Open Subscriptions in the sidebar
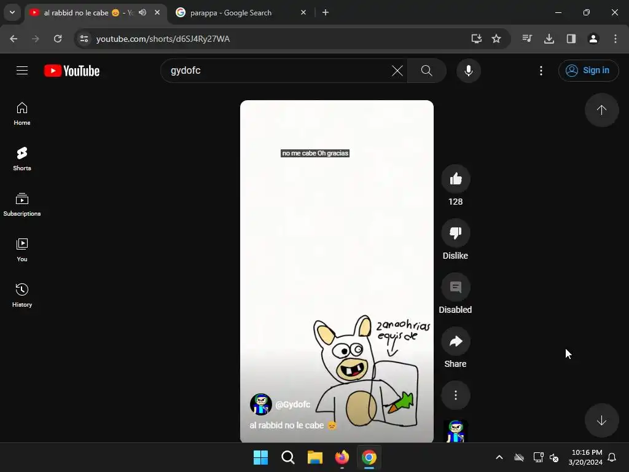Viewport: 629px width, 472px height. click(22, 205)
